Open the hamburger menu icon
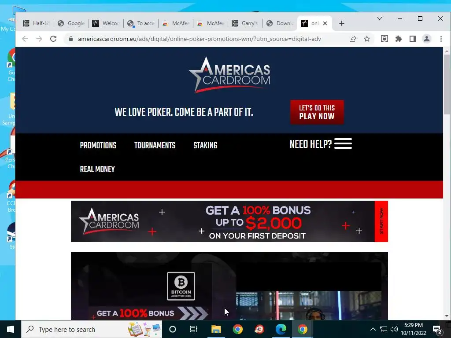The height and width of the screenshot is (338, 451). [343, 143]
